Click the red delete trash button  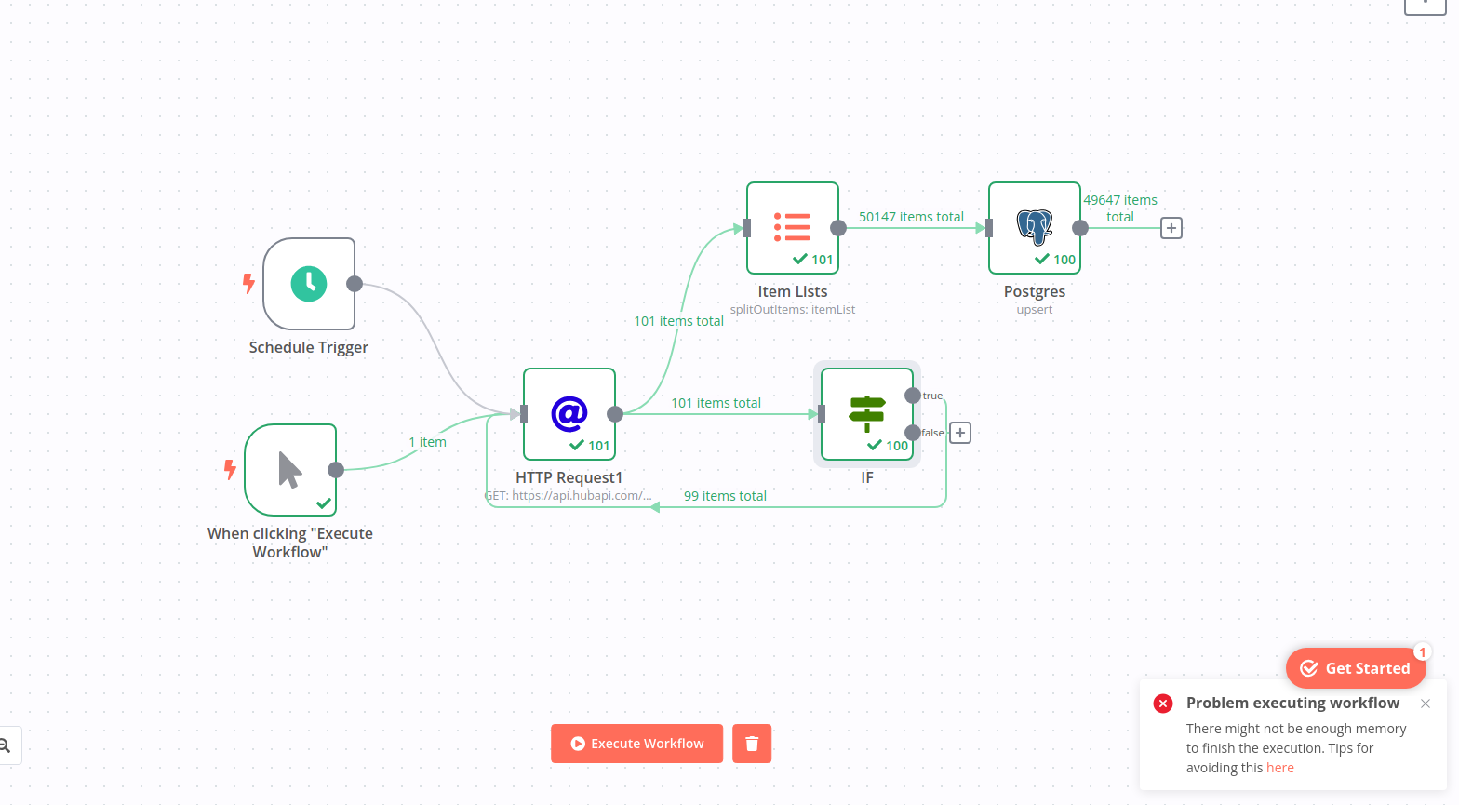752,744
